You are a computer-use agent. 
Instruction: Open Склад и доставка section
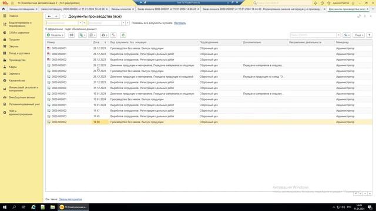tap(19, 53)
